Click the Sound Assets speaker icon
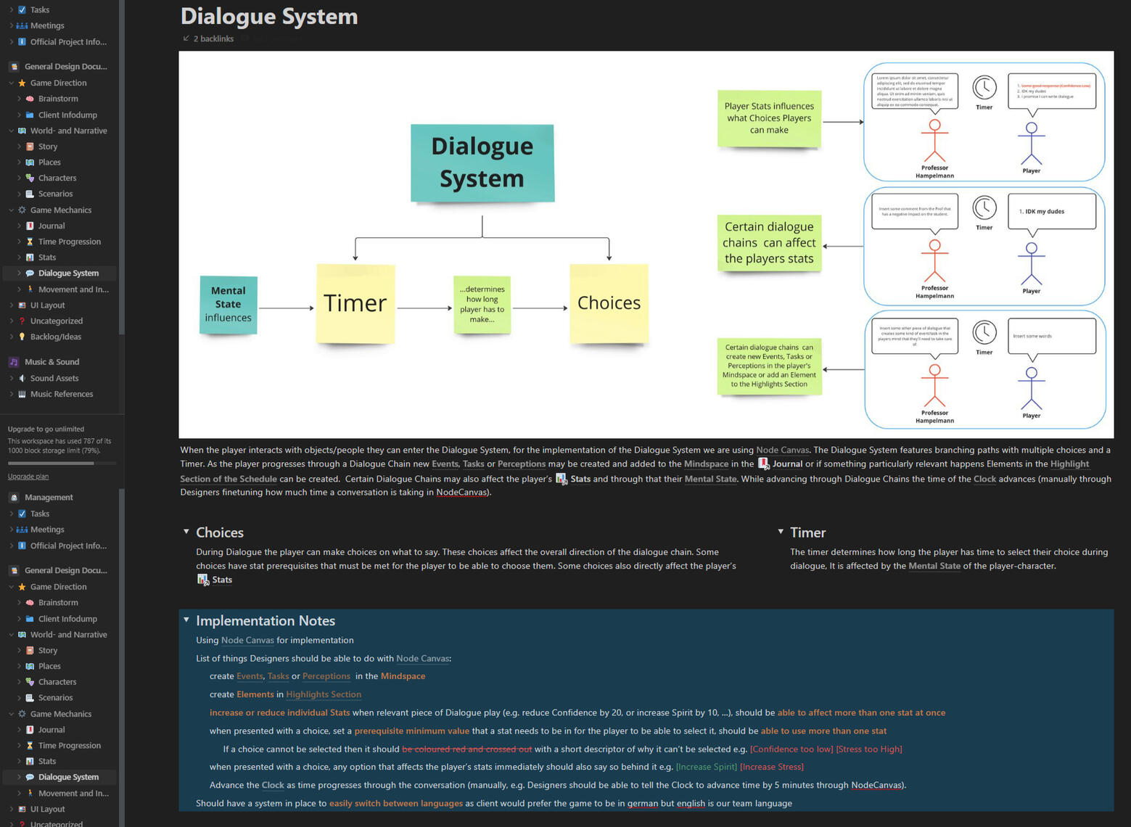 tap(22, 378)
